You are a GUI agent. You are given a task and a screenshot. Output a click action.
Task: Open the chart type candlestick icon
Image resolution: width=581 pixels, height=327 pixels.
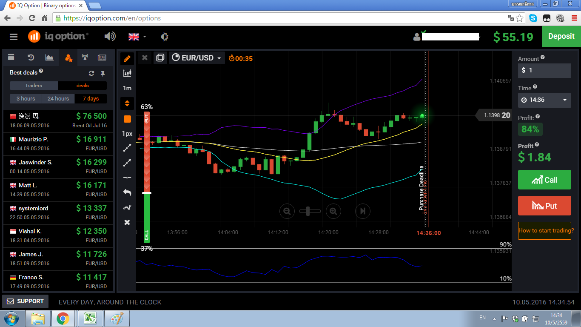[127, 73]
